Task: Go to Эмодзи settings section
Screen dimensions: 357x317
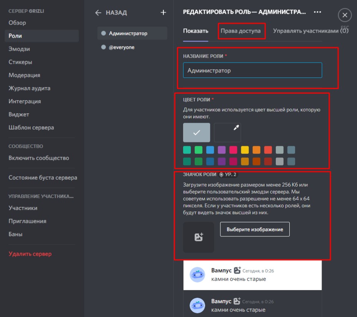Action: click(19, 49)
